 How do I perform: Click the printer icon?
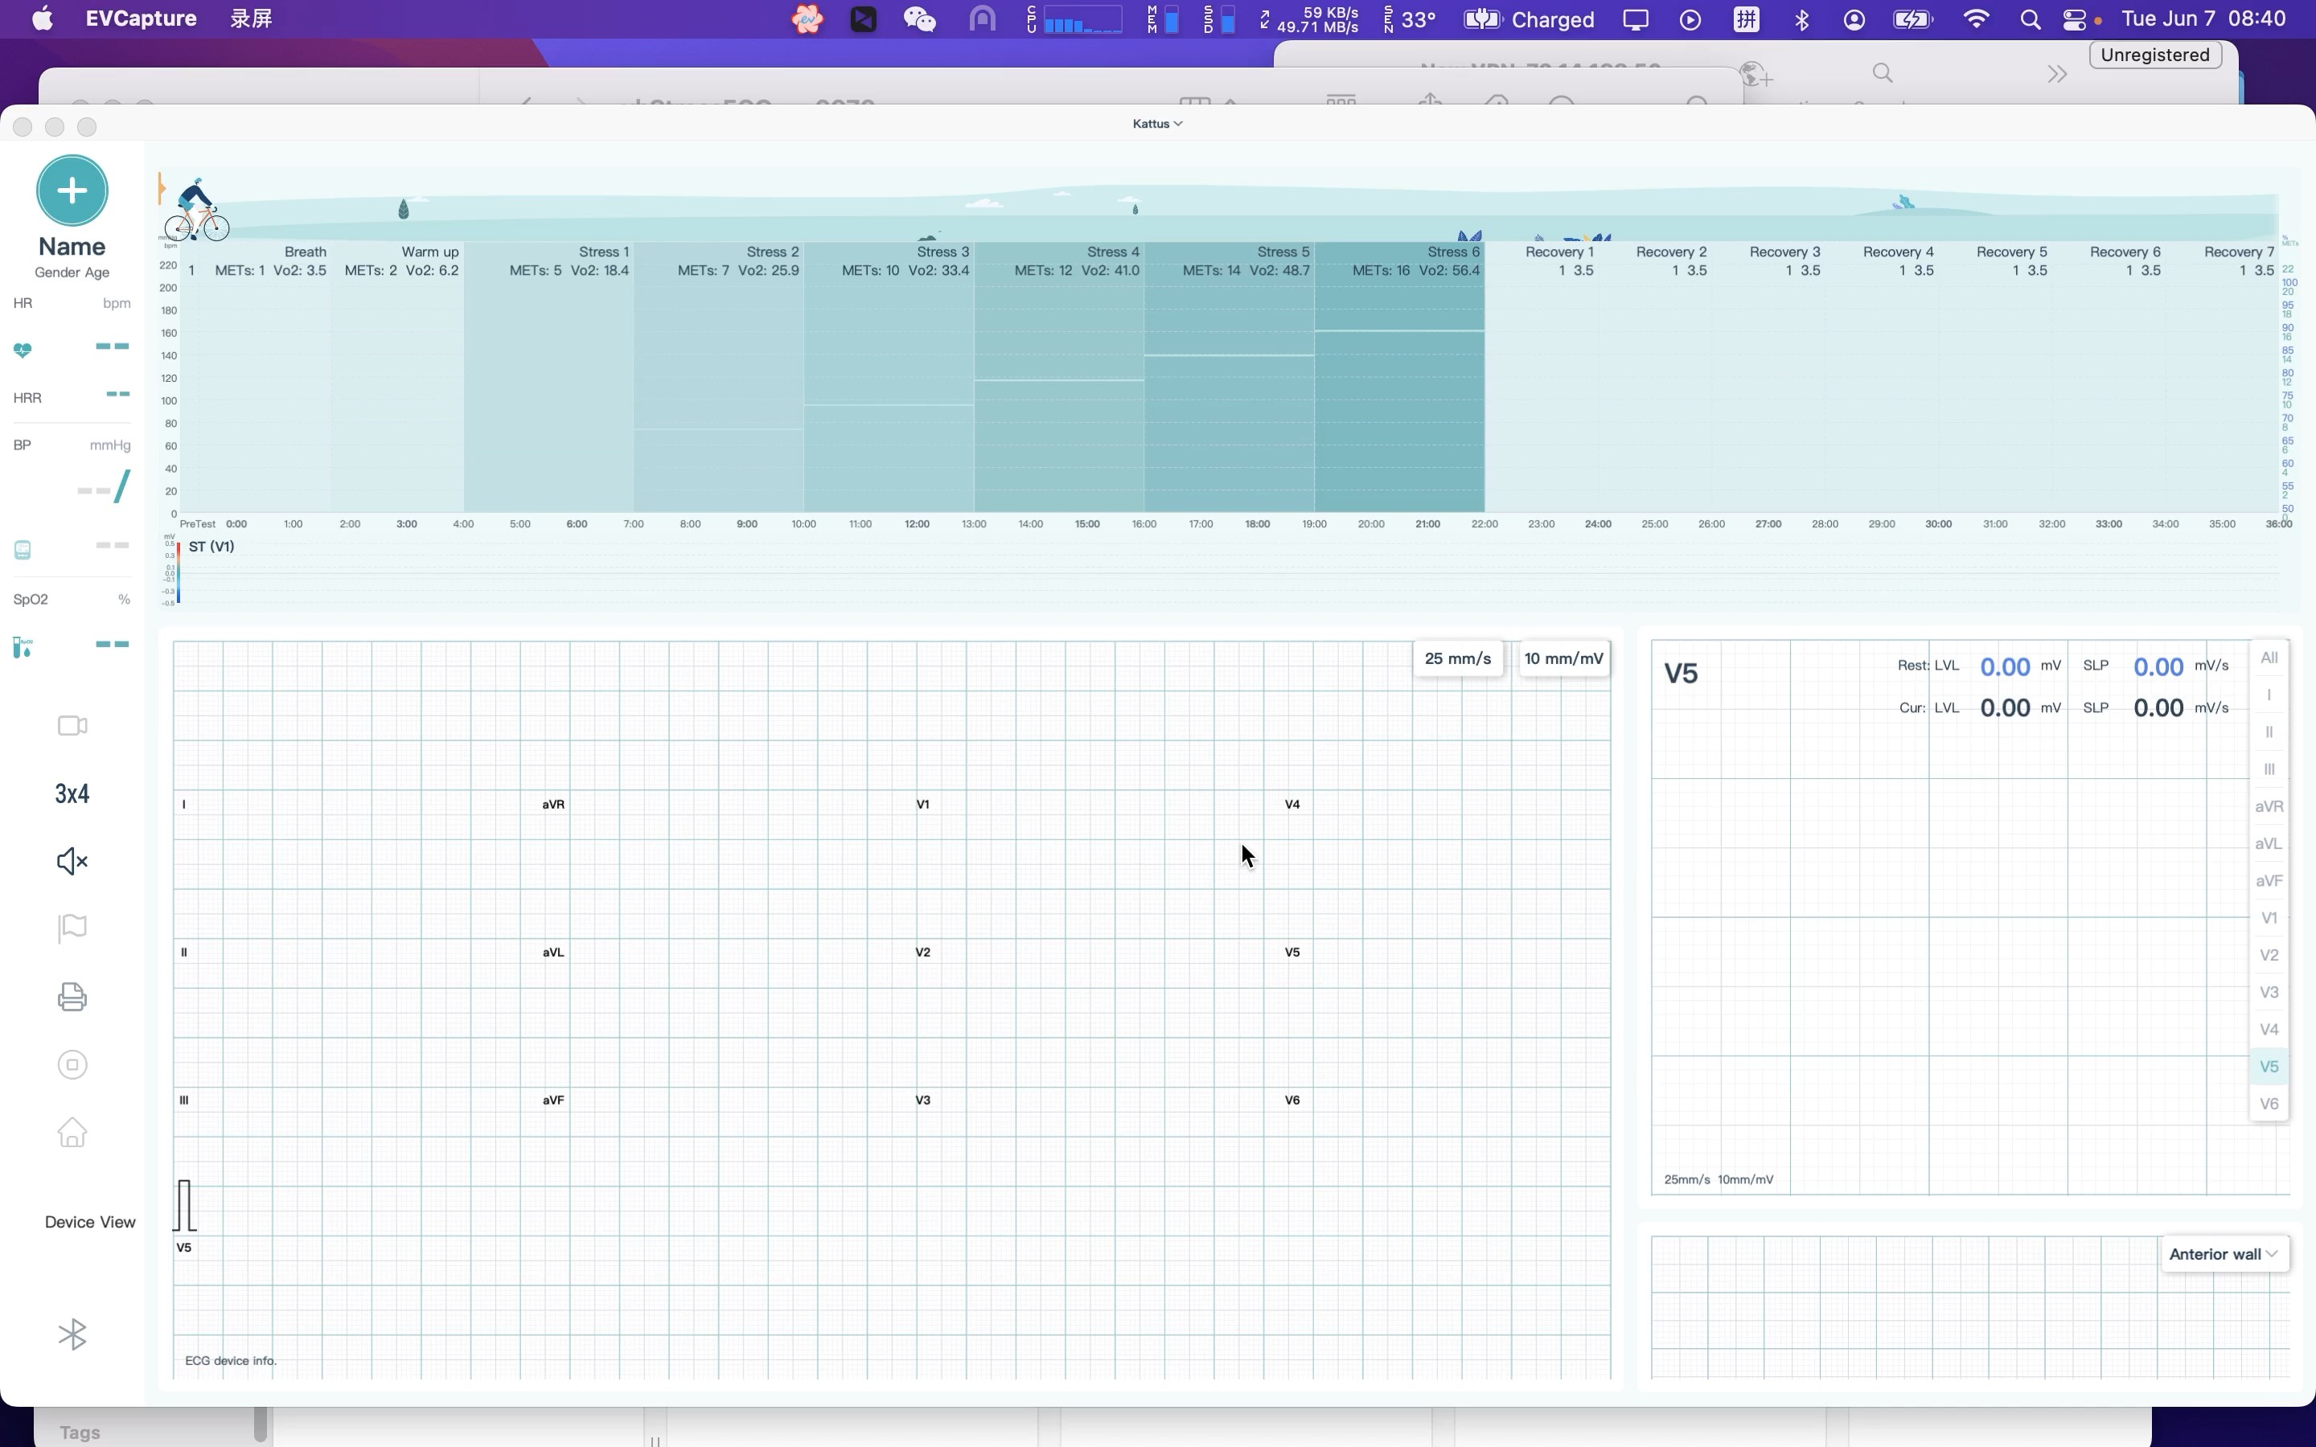coord(72,996)
